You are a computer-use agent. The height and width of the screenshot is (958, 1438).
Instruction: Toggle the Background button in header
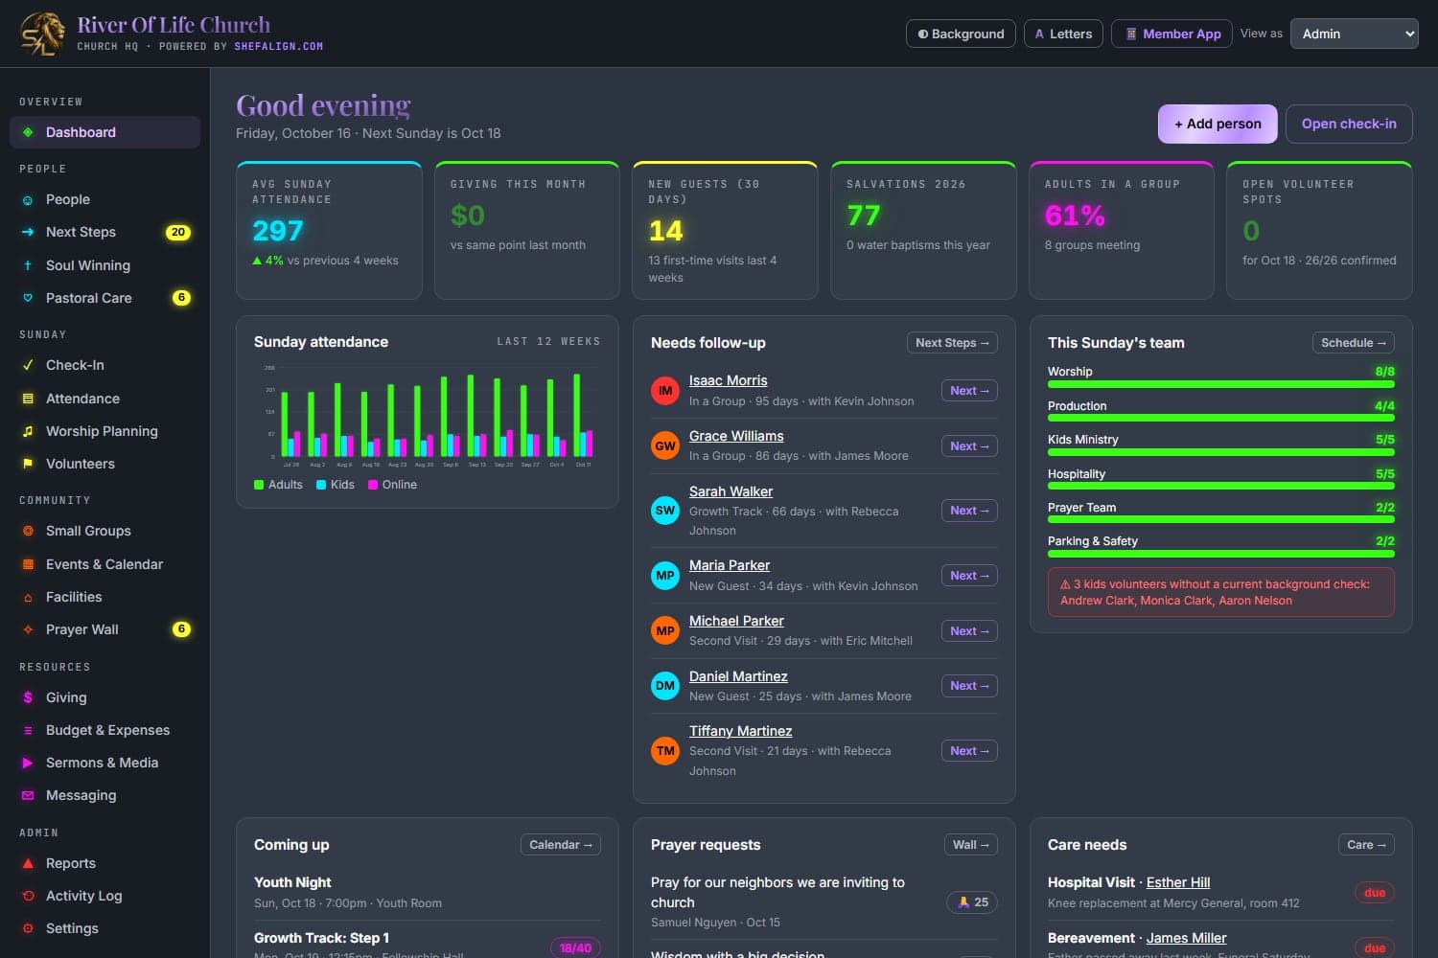coord(961,34)
